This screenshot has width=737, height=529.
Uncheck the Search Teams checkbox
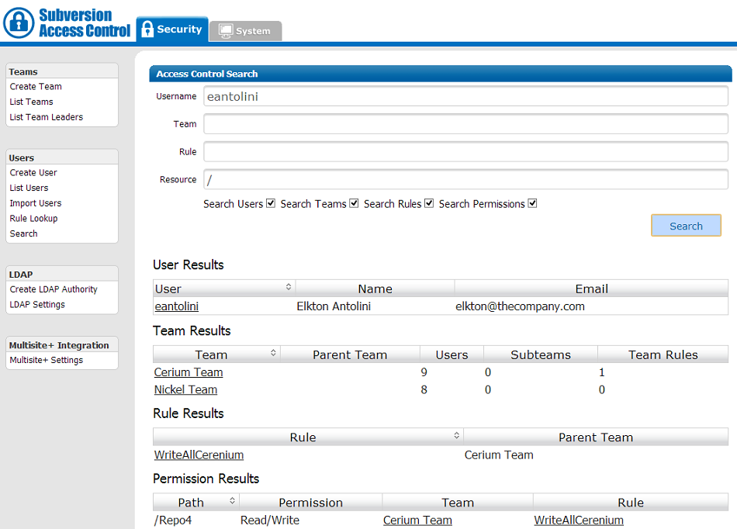tap(354, 203)
